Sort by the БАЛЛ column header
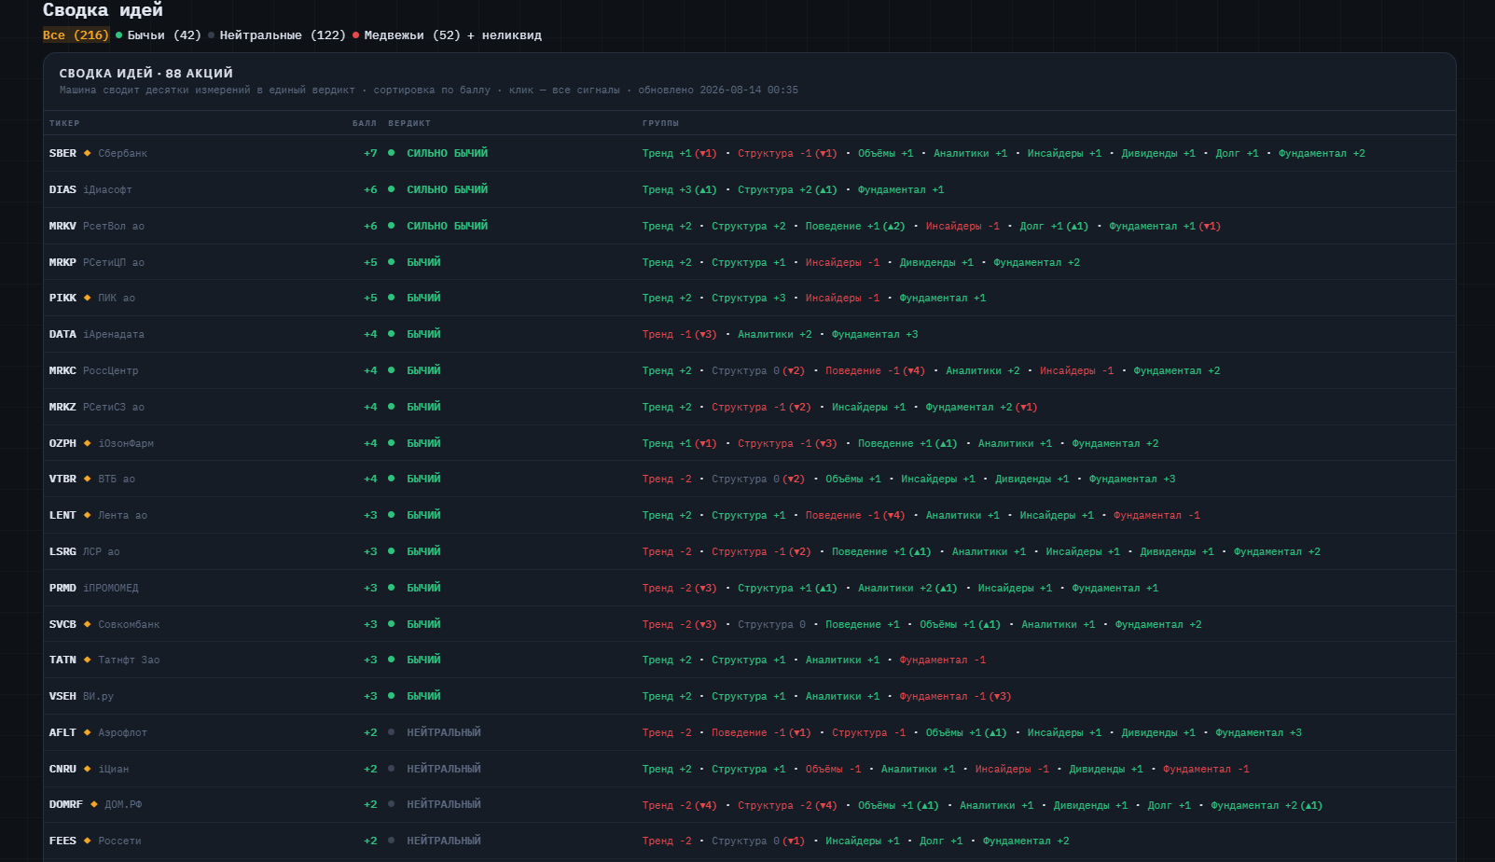 point(365,123)
